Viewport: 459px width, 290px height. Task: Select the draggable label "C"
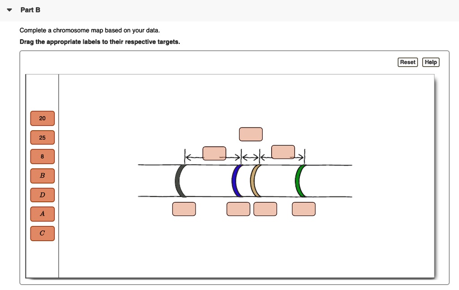43,233
